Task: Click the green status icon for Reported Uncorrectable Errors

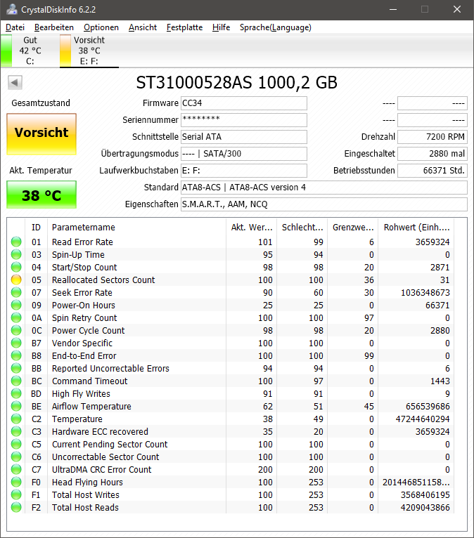Action: point(16,368)
